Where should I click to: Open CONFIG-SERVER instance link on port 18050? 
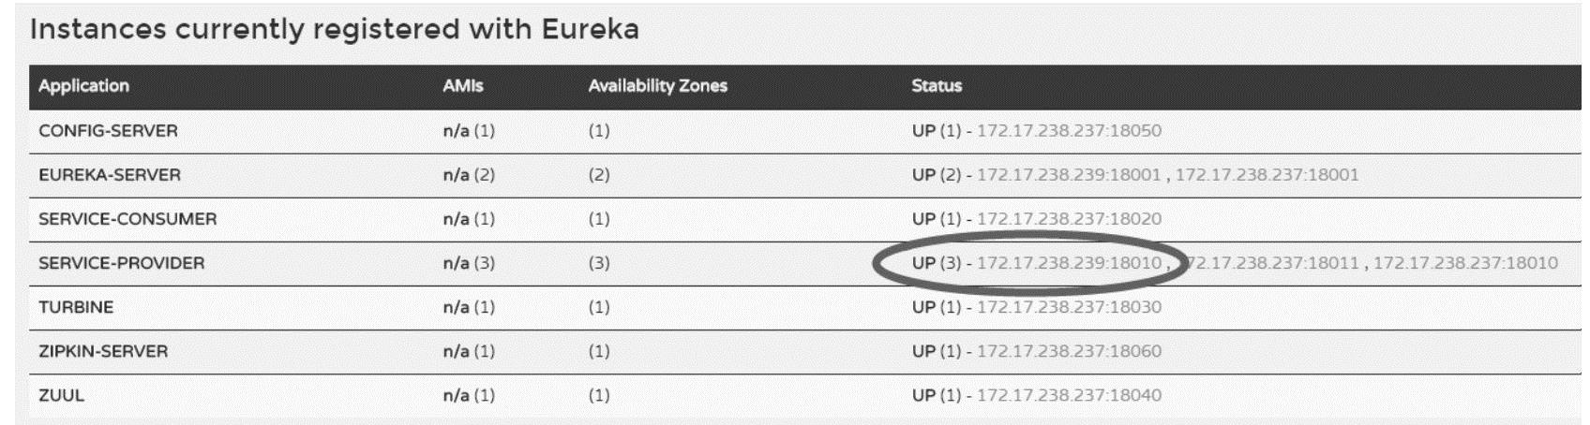pyautogui.click(x=1069, y=130)
